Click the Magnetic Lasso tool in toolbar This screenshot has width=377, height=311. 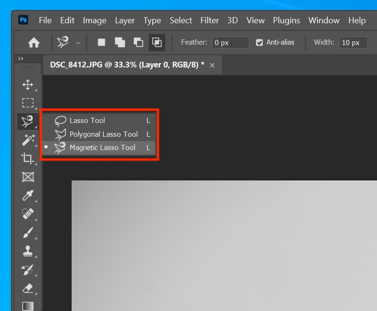click(28, 122)
